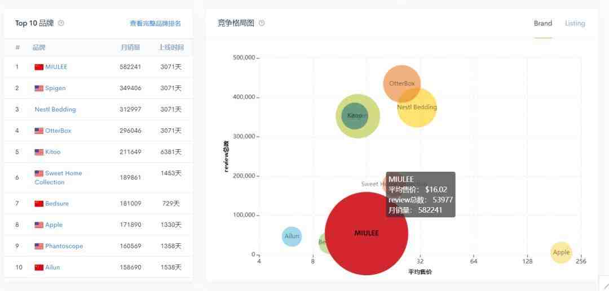Open the Nestl Bedding brand link
The height and width of the screenshot is (291, 609).
coord(55,109)
